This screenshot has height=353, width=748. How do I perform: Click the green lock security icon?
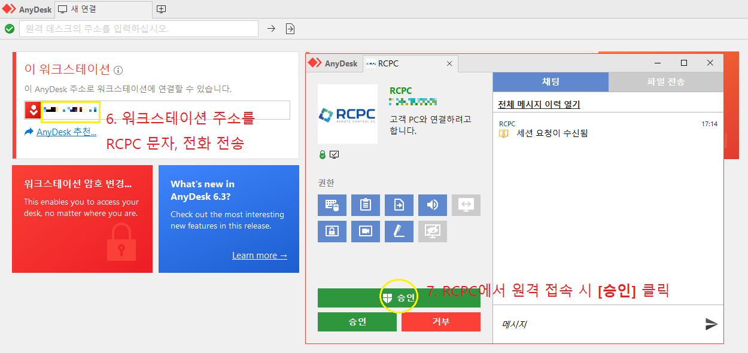point(323,155)
